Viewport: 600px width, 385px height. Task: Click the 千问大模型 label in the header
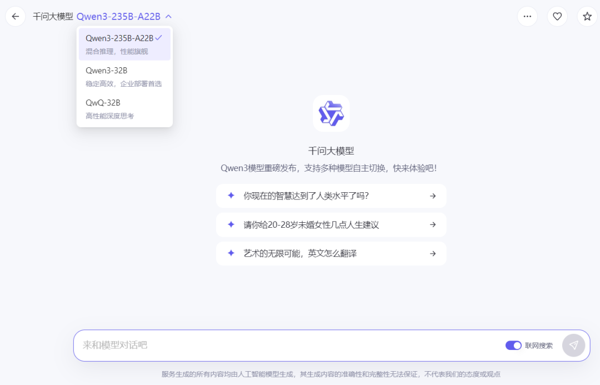[53, 17]
